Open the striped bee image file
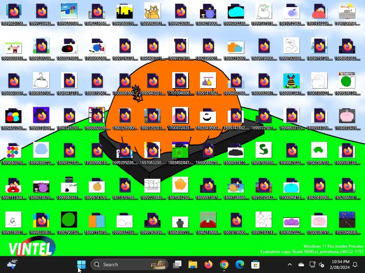Image resolution: width=365 pixels, height=273 pixels. pos(292,84)
